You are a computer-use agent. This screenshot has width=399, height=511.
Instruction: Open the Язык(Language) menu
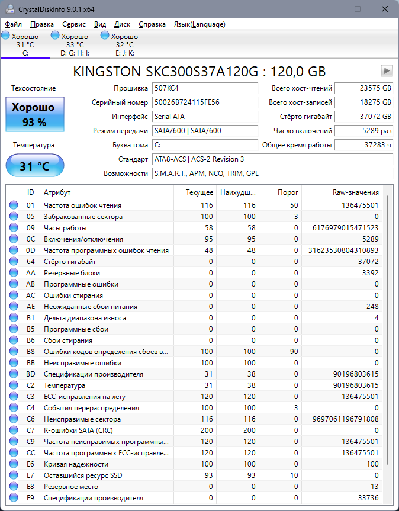coord(199,24)
